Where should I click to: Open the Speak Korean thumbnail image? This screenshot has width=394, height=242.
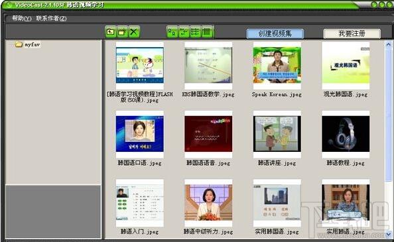277,65
